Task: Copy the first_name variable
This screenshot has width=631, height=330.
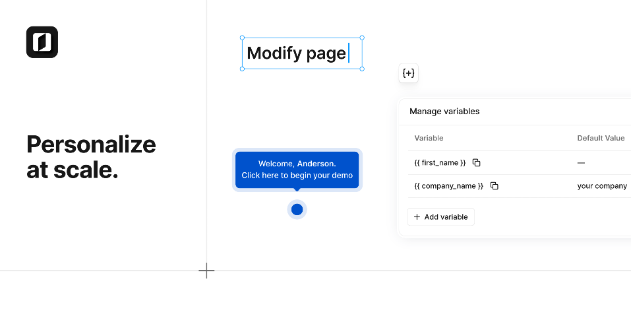Action: pos(477,163)
